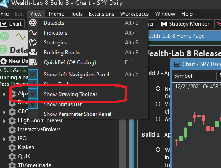Open the Theme menu

pyautogui.click(x=56, y=14)
